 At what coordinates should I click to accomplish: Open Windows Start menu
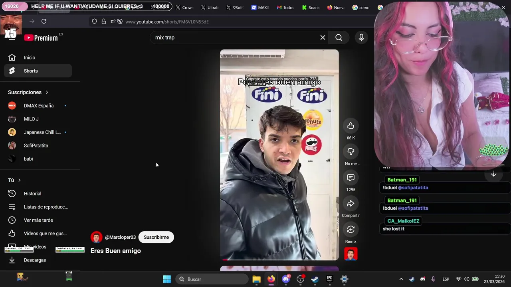[167, 279]
